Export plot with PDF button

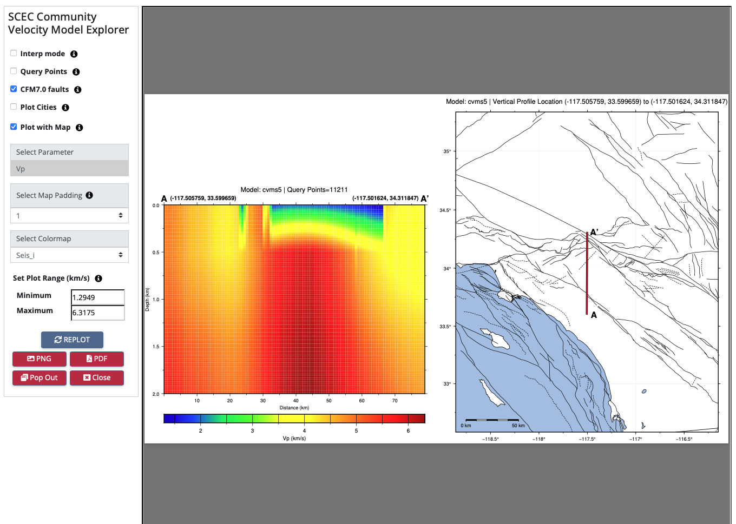(x=97, y=359)
